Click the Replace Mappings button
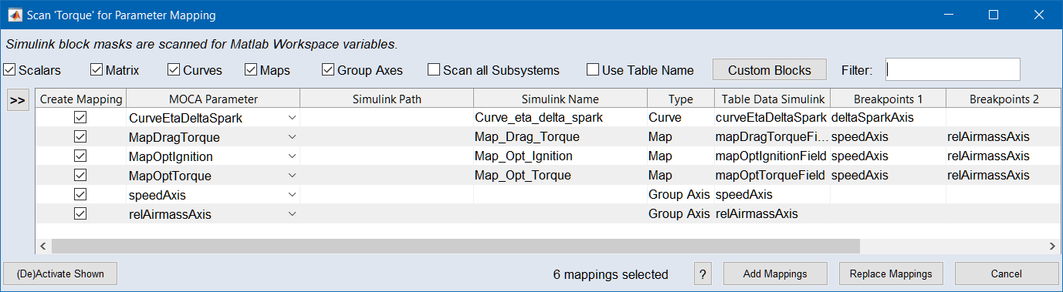The image size is (1063, 292). coord(891,274)
